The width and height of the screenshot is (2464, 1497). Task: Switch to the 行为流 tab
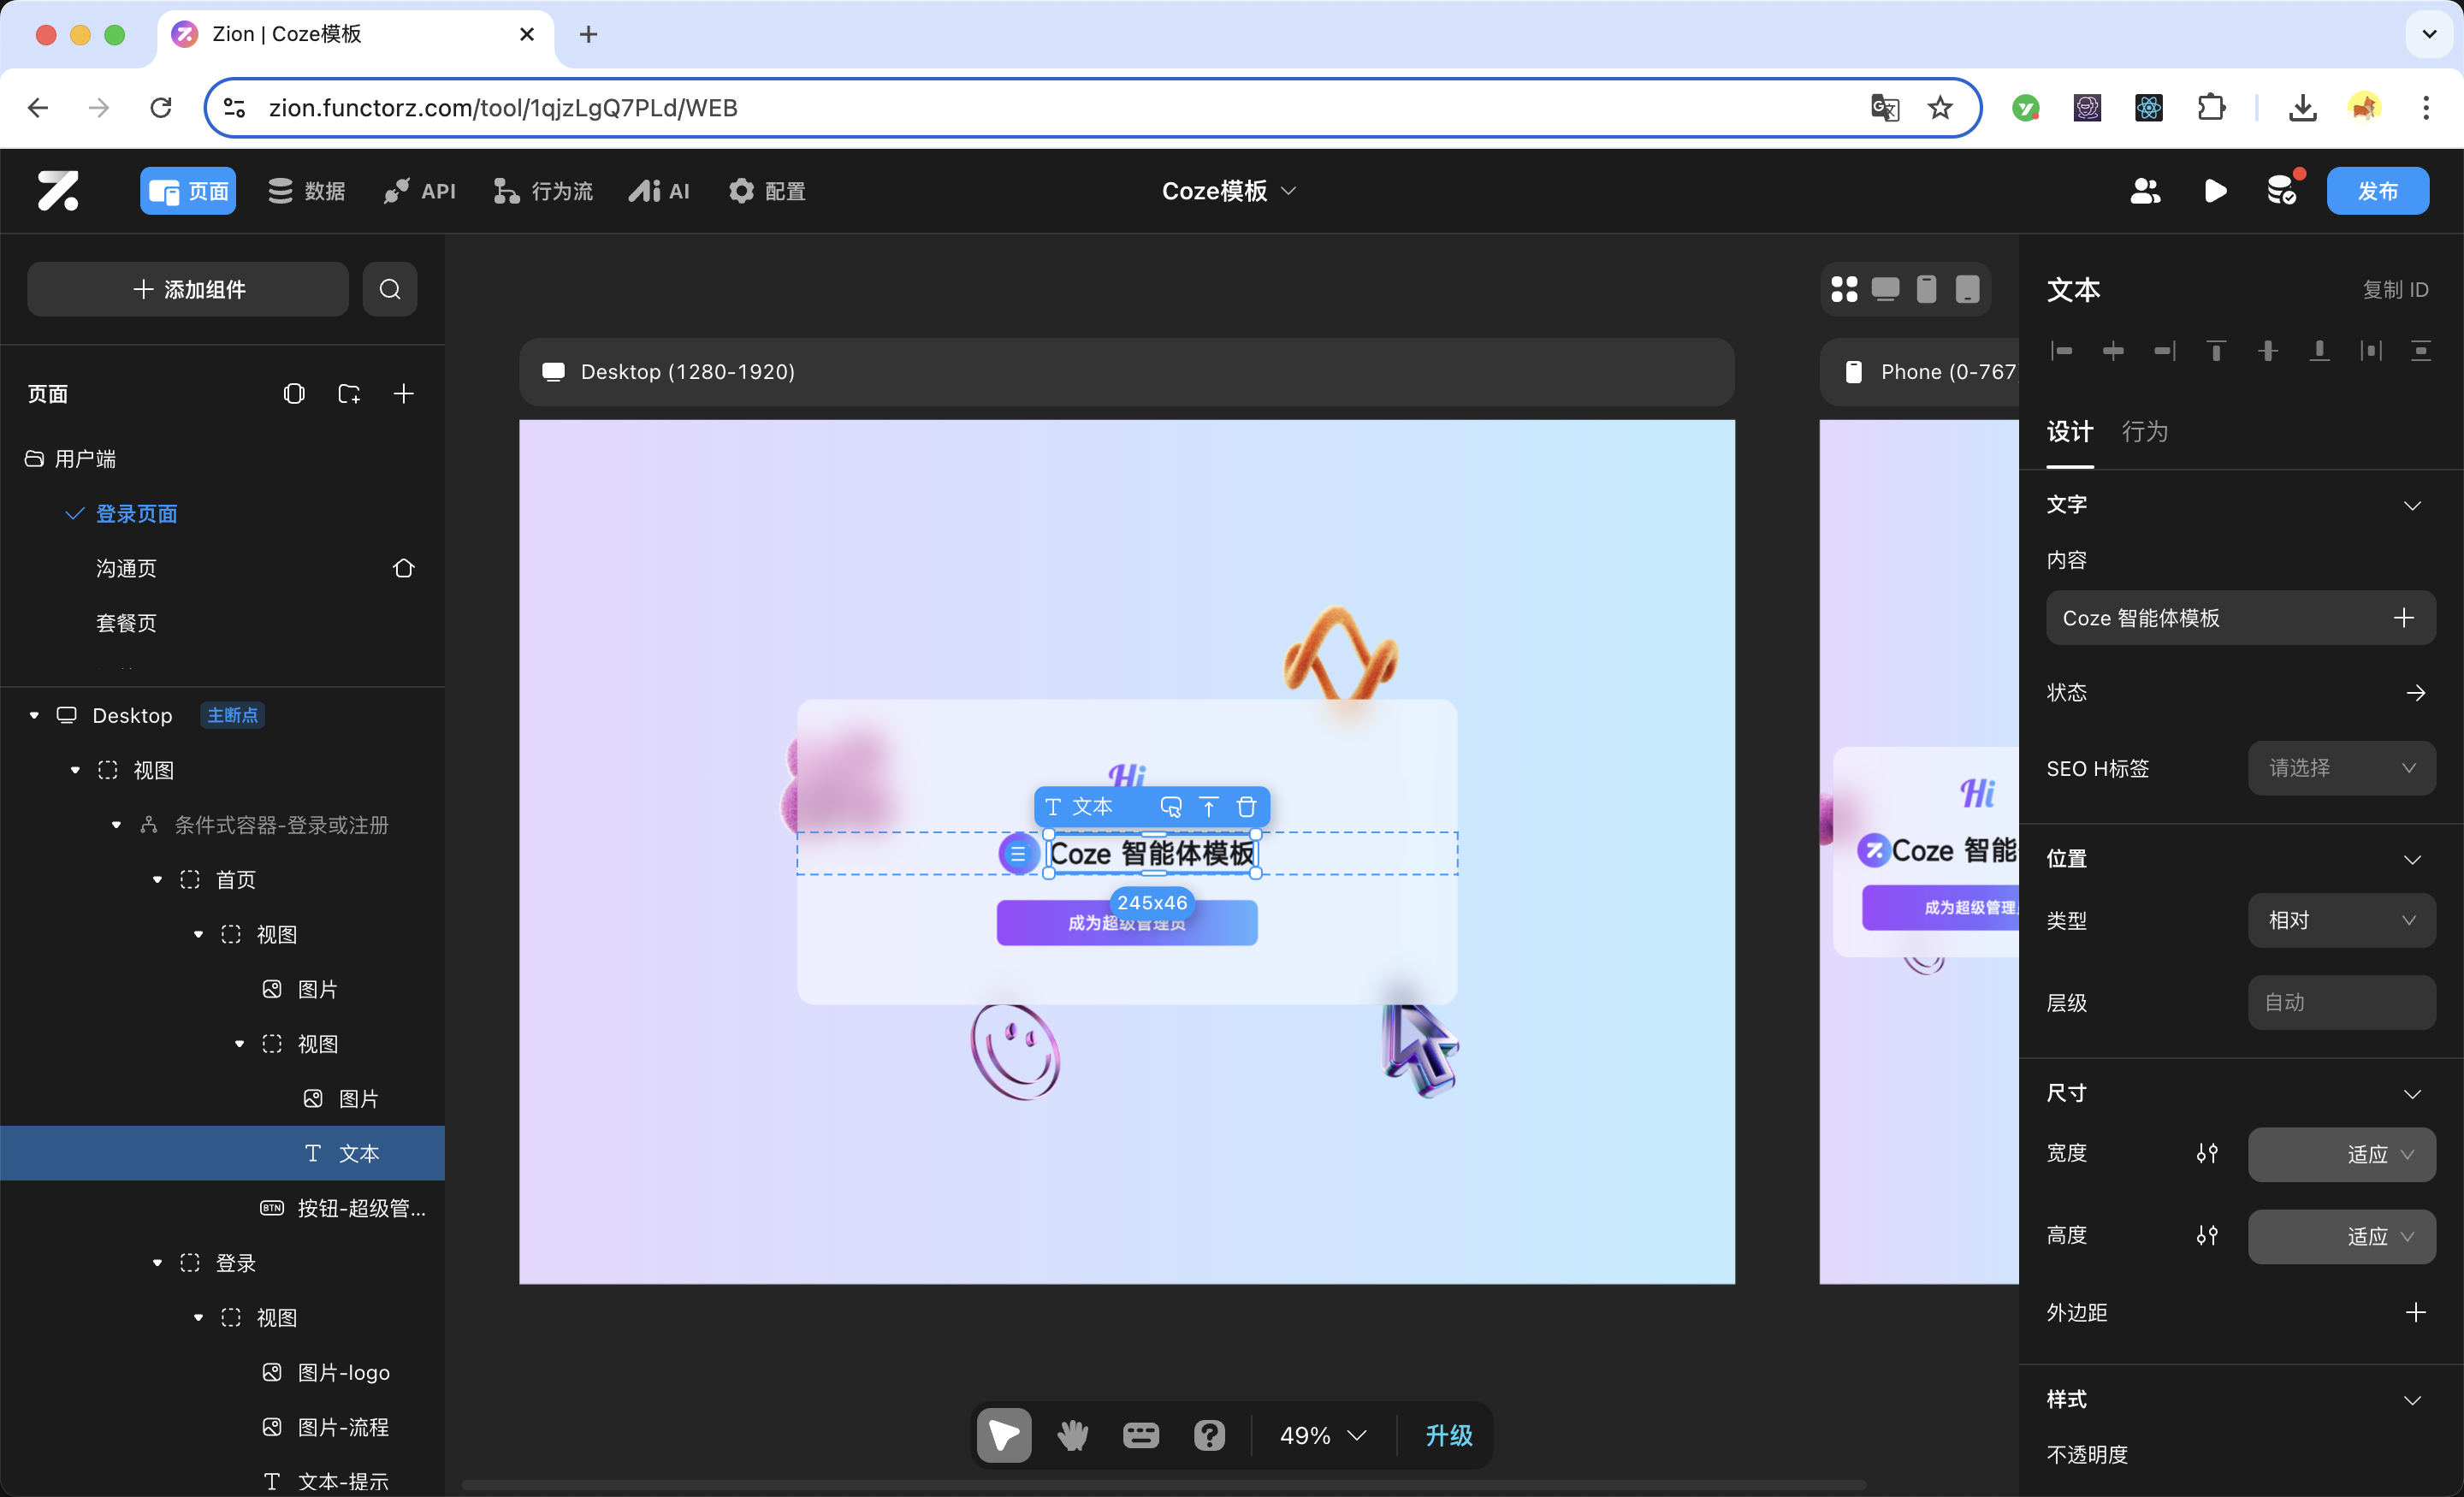click(543, 191)
